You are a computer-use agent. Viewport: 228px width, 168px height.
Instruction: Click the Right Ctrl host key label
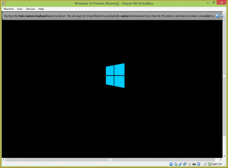(217, 164)
